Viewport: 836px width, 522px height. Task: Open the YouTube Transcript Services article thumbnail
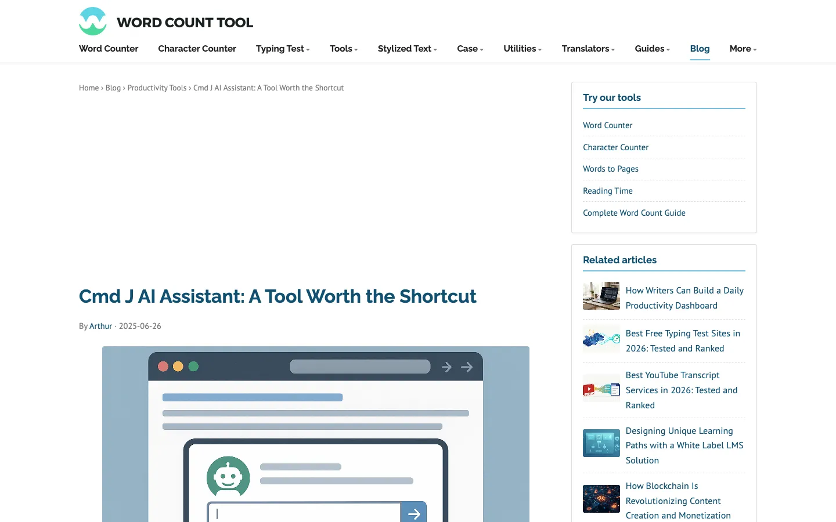pyautogui.click(x=601, y=388)
